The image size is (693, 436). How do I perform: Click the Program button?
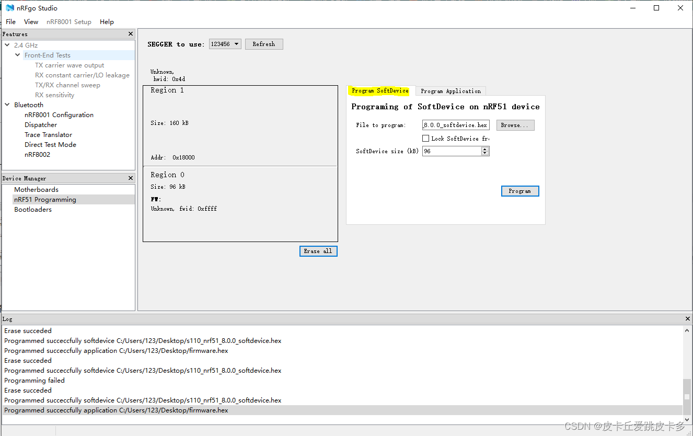point(520,191)
